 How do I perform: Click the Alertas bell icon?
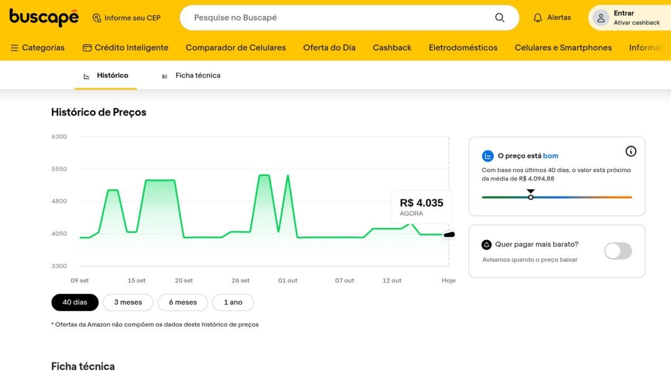[538, 18]
